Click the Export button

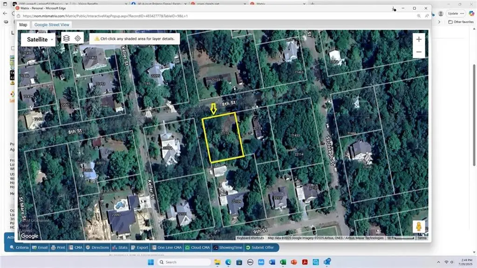click(x=139, y=247)
